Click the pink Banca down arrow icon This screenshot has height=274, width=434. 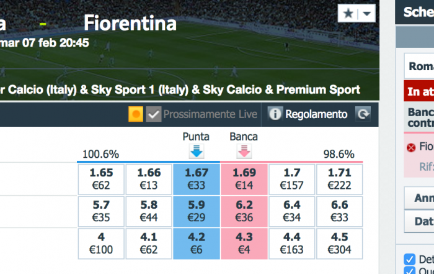click(x=244, y=151)
